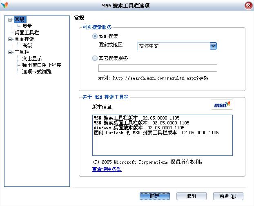Open help with 帮助(H) button
The width and height of the screenshot is (254, 206).
pos(228,196)
